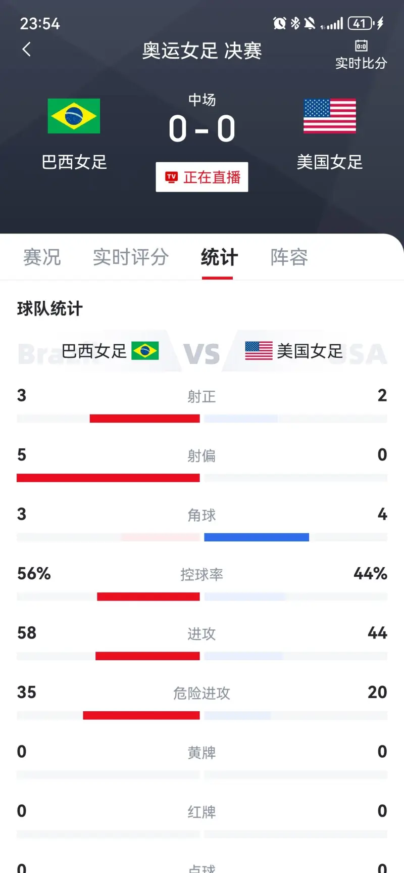Screen dimensions: 404x873
Task: Open the 正在直播 live broadcast button
Action: 202,177
